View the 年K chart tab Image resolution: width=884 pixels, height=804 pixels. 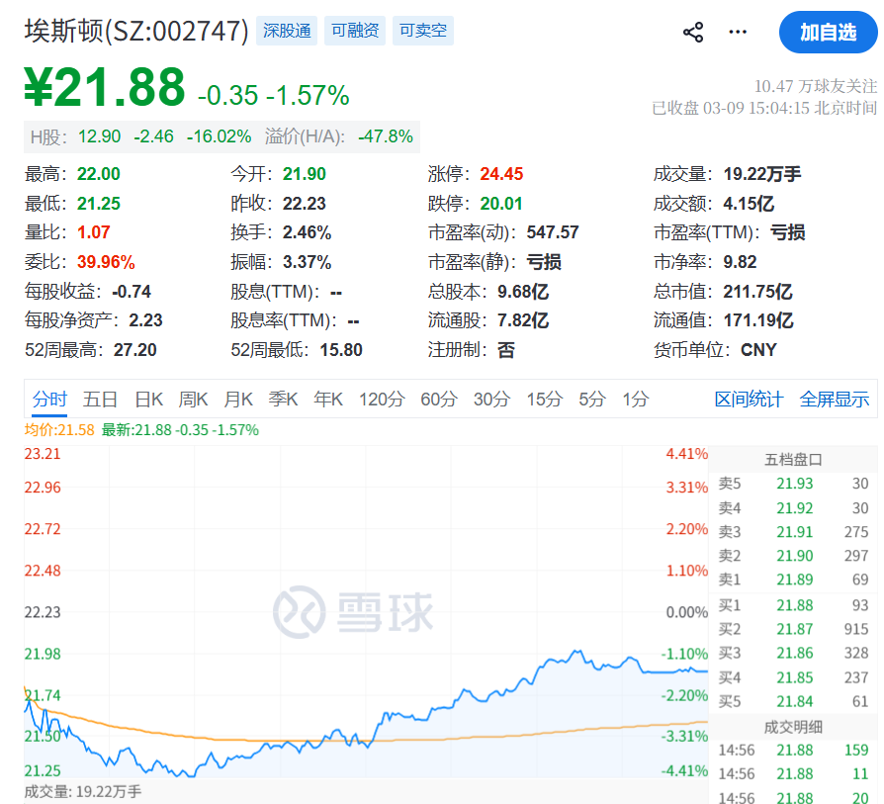pos(328,400)
